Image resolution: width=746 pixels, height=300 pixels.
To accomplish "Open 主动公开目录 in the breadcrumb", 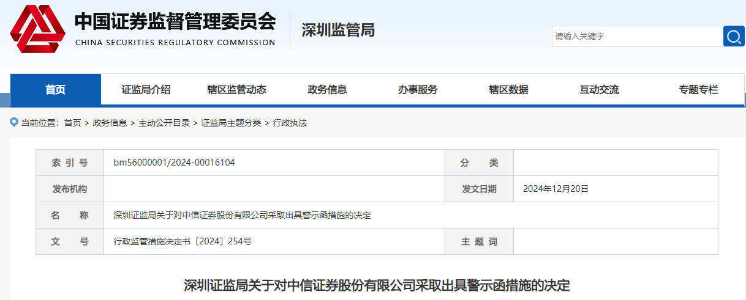I will [x=164, y=123].
